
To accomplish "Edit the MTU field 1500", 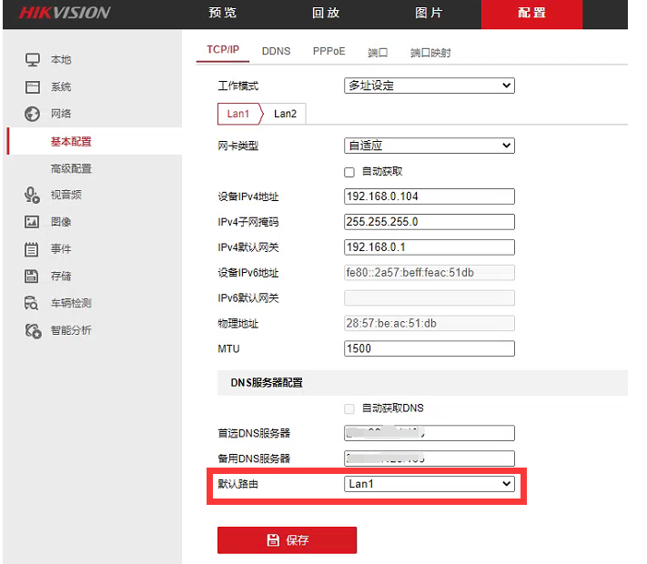I will tap(430, 348).
